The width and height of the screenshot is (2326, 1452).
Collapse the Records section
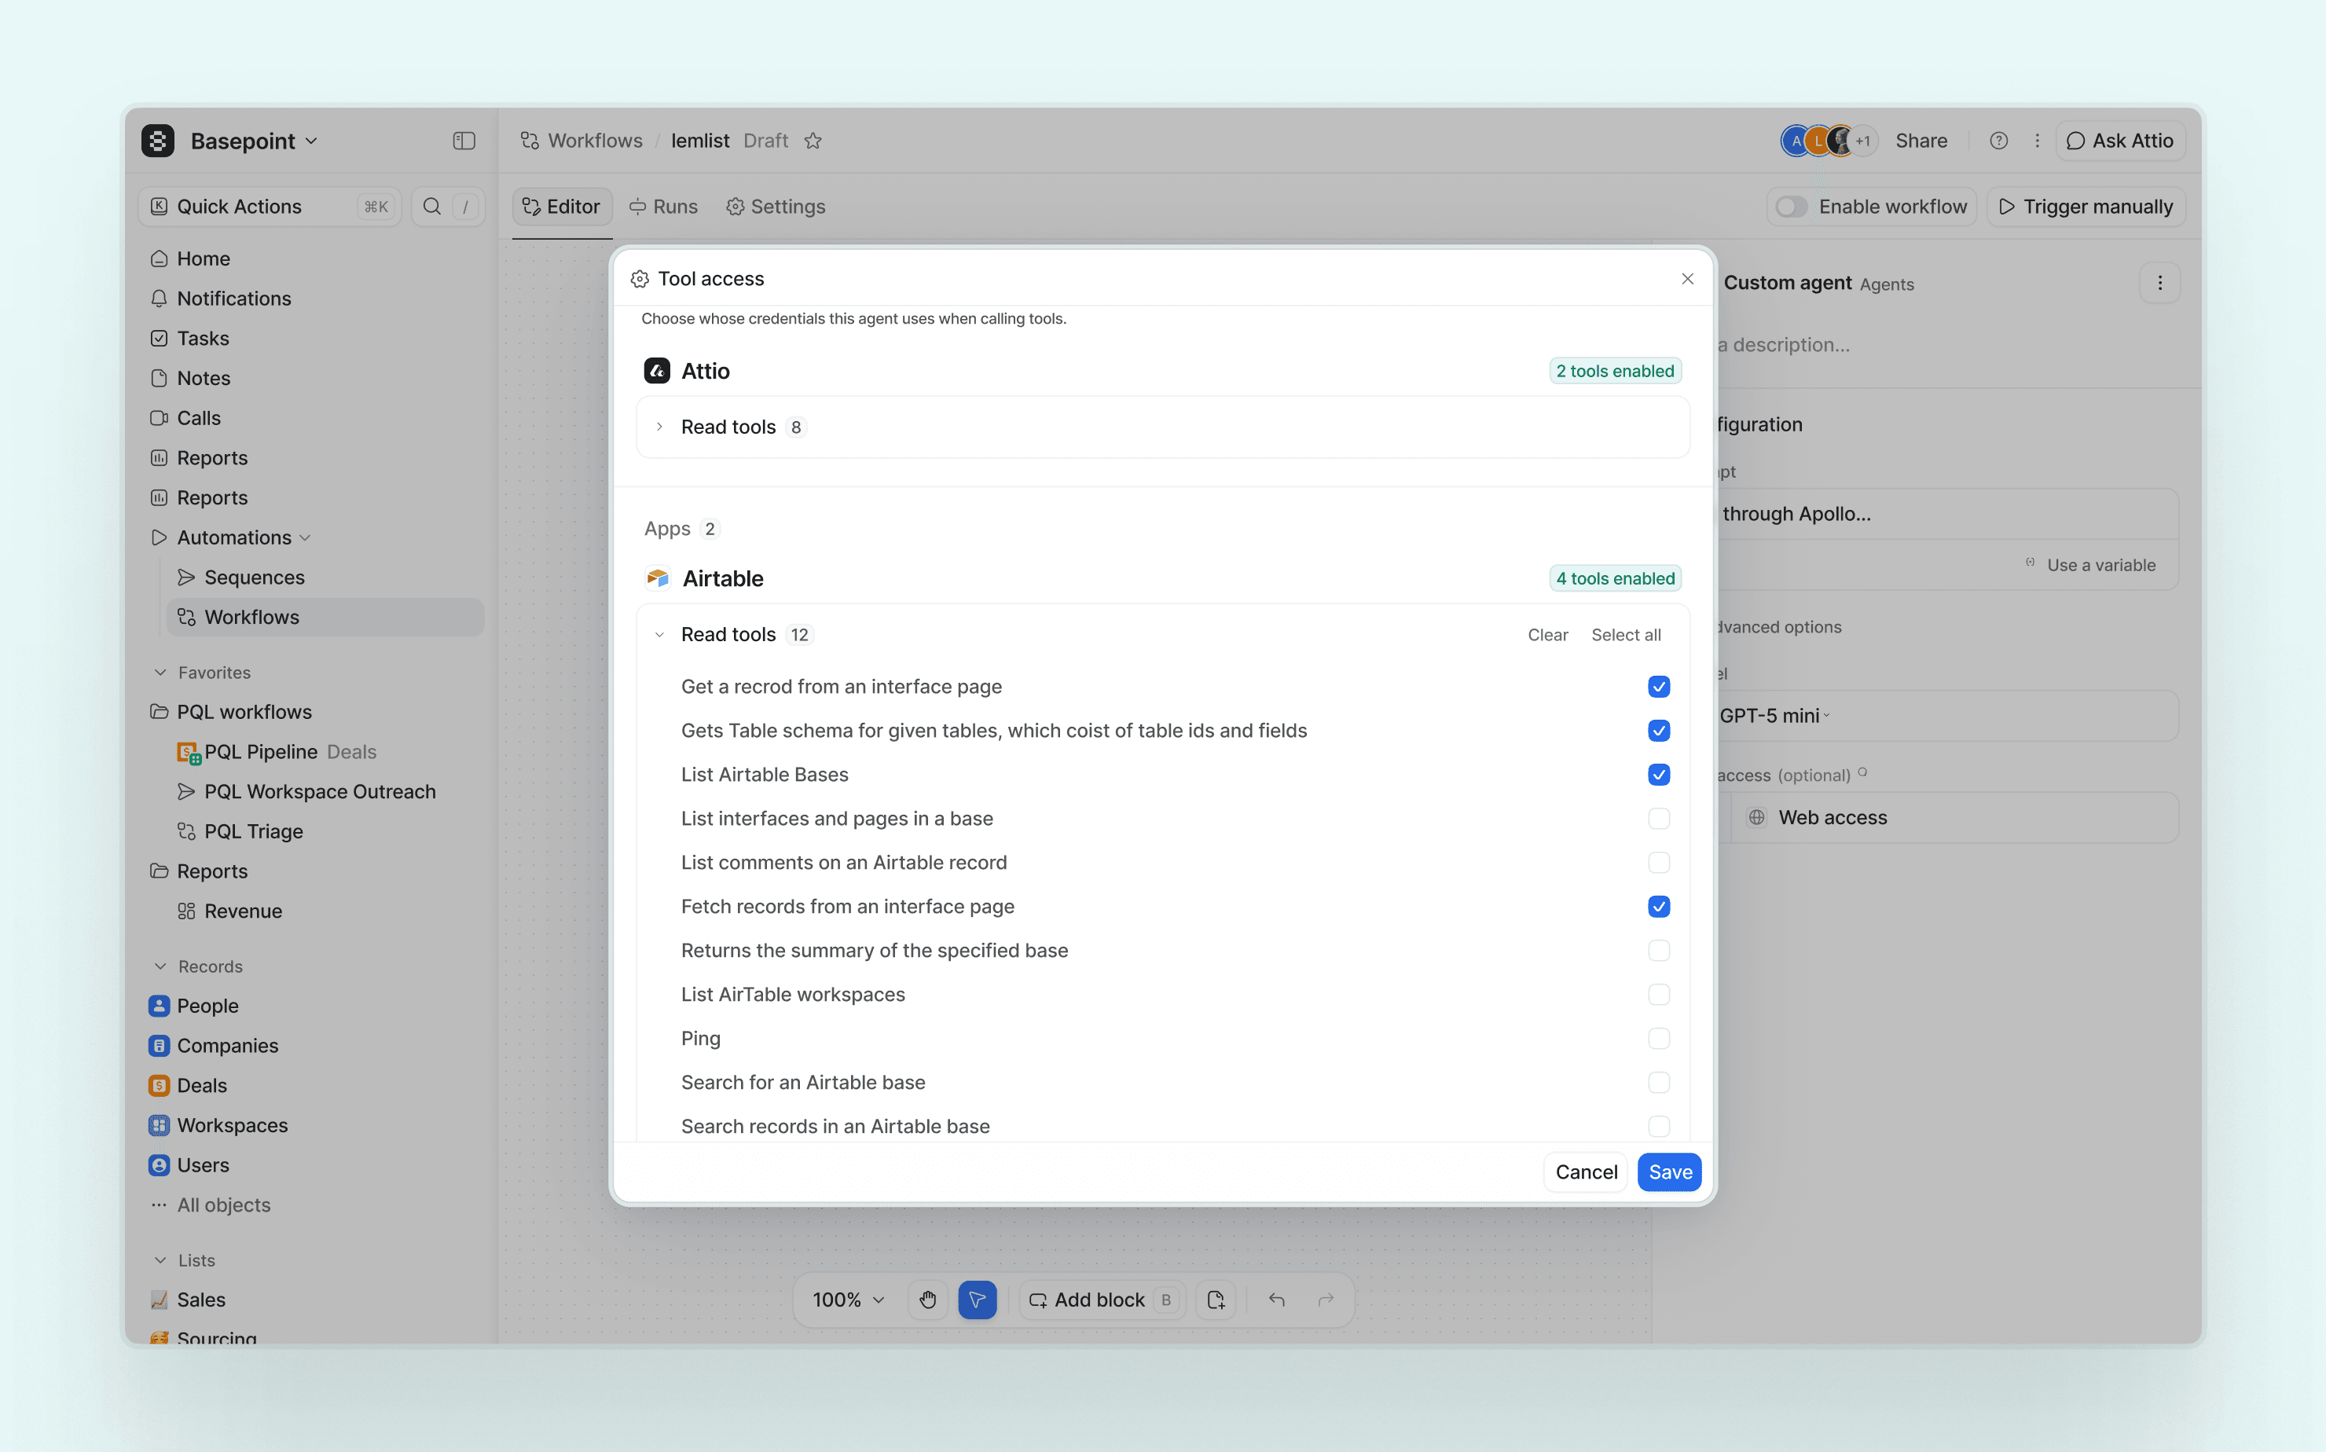click(x=160, y=966)
